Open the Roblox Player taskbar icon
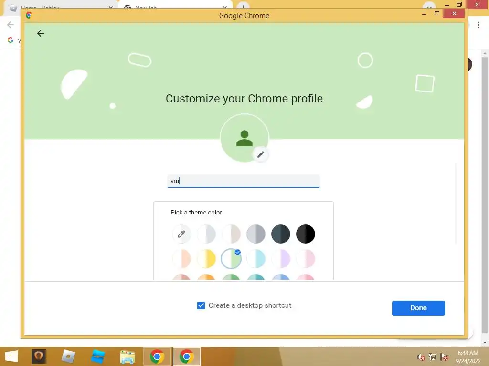This screenshot has height=366, width=489. coord(68,356)
